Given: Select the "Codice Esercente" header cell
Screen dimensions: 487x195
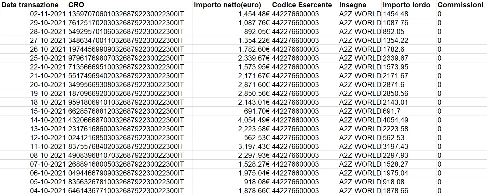Looking at the screenshot, I should click(302, 5).
